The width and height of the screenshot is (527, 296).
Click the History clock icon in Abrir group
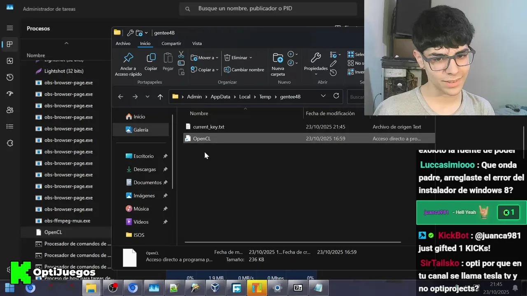tap(333, 72)
